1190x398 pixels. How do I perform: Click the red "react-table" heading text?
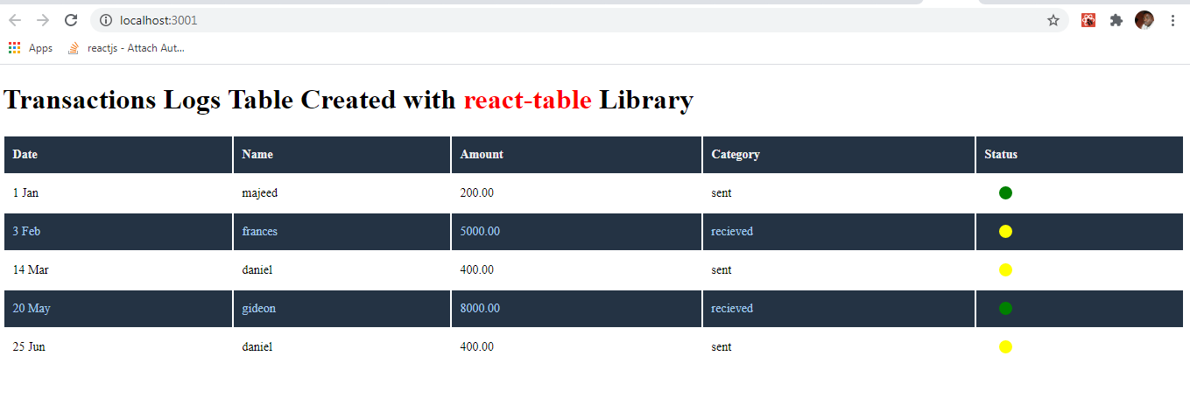click(528, 100)
